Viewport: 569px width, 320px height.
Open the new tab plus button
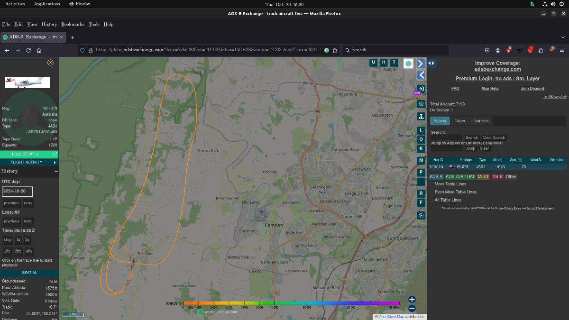[73, 37]
